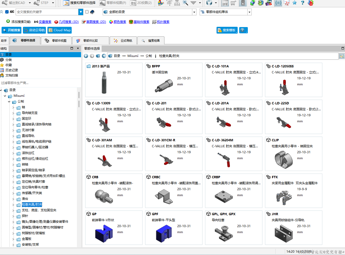Open the STEP format dropdown arrow
Image resolution: width=345 pixels, height=255 pixels.
(x=53, y=3)
